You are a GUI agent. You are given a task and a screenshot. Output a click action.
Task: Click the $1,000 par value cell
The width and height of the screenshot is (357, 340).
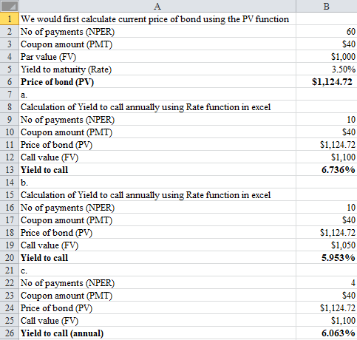click(x=327, y=56)
